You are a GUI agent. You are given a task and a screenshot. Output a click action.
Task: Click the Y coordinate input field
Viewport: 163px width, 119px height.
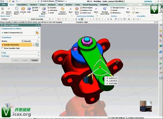click(x=113, y=81)
